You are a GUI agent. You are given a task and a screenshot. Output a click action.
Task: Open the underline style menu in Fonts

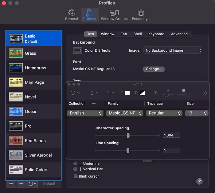click(95, 93)
